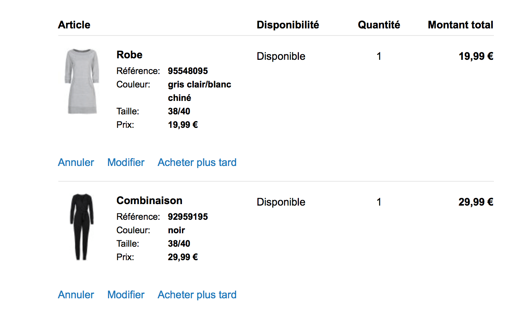Open the grey Robe product thumbnail
Viewport: 532px width, 311px height.
(82, 81)
